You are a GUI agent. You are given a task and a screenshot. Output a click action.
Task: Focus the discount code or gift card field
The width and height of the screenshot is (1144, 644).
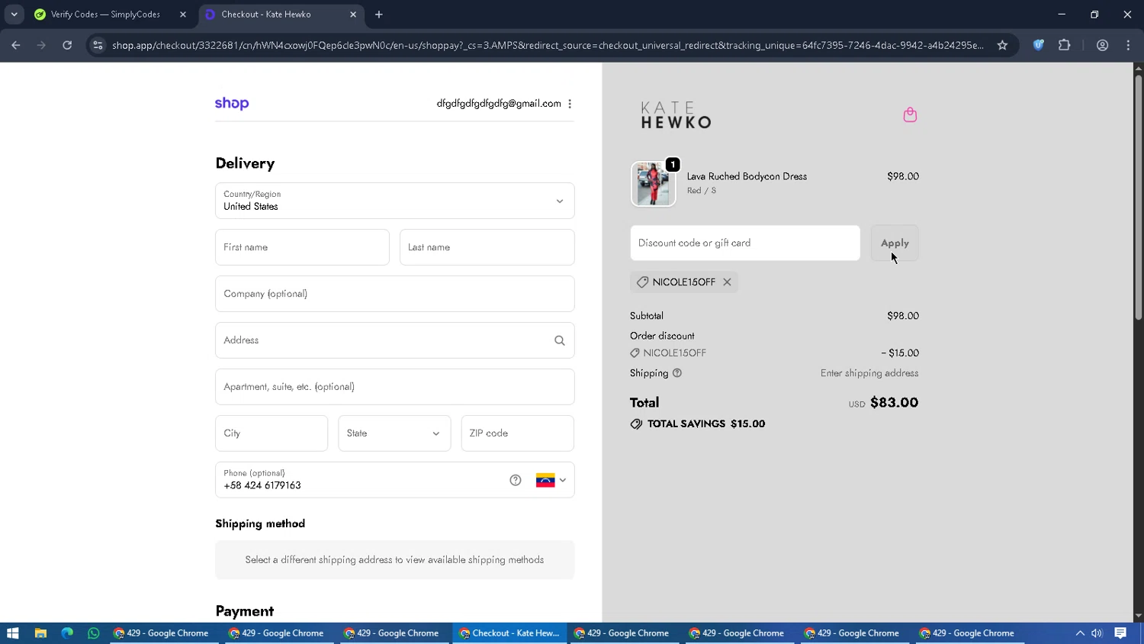pyautogui.click(x=745, y=243)
